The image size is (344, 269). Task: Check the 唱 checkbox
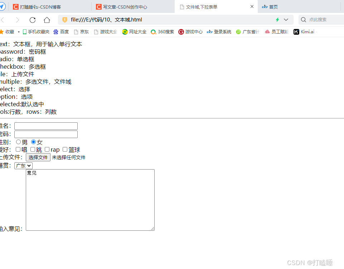tap(18, 149)
